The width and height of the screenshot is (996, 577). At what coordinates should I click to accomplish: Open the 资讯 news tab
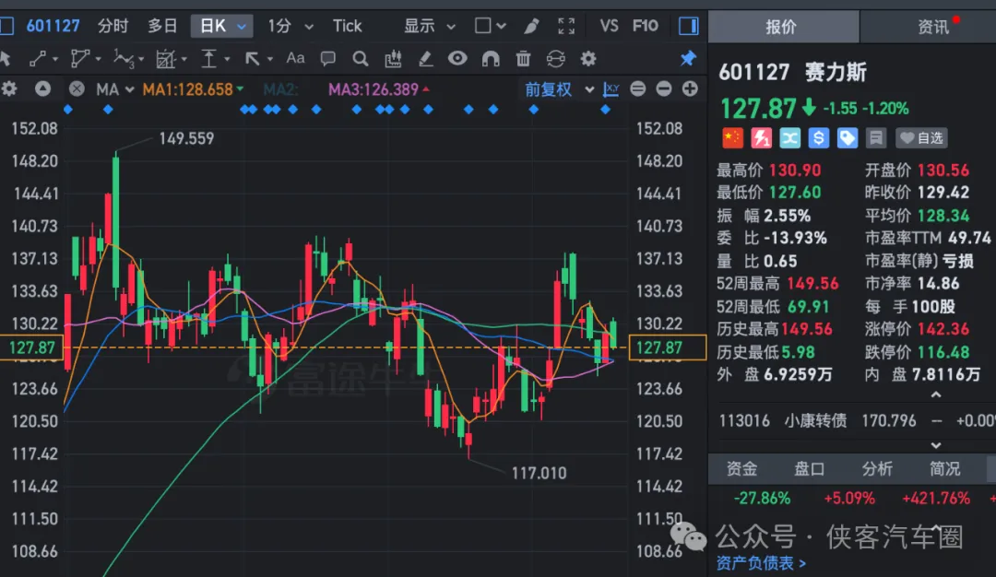coord(928,27)
